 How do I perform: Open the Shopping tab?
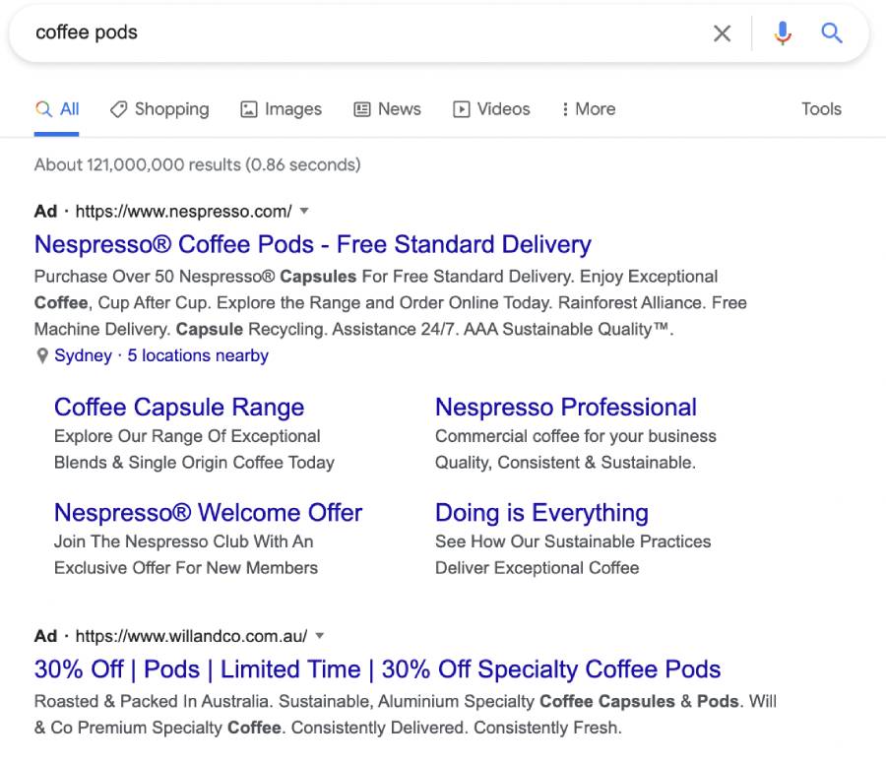coord(159,109)
